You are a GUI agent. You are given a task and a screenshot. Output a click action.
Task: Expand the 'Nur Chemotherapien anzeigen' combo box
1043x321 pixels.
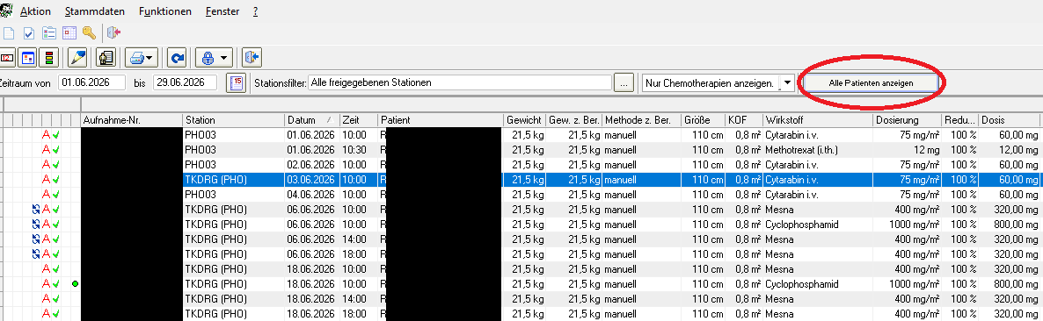[x=787, y=83]
